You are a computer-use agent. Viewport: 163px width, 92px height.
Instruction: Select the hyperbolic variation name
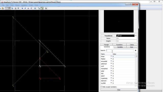(x=104, y=78)
